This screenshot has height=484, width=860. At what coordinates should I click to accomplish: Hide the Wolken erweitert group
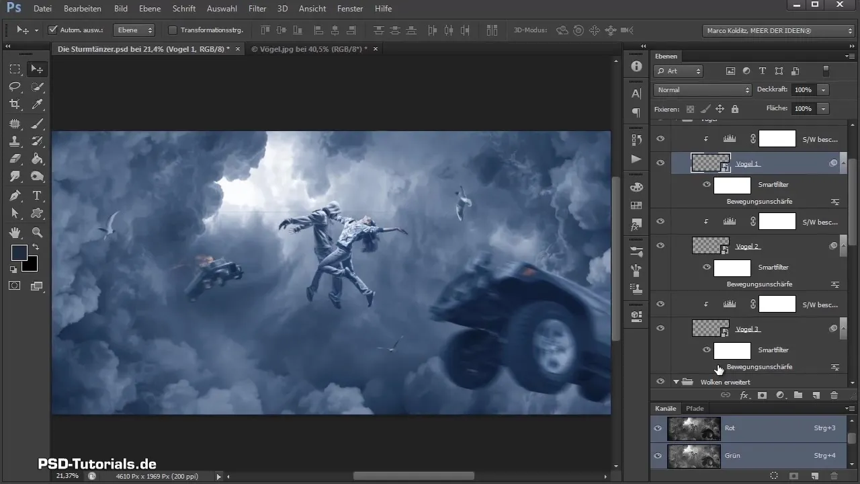660,382
